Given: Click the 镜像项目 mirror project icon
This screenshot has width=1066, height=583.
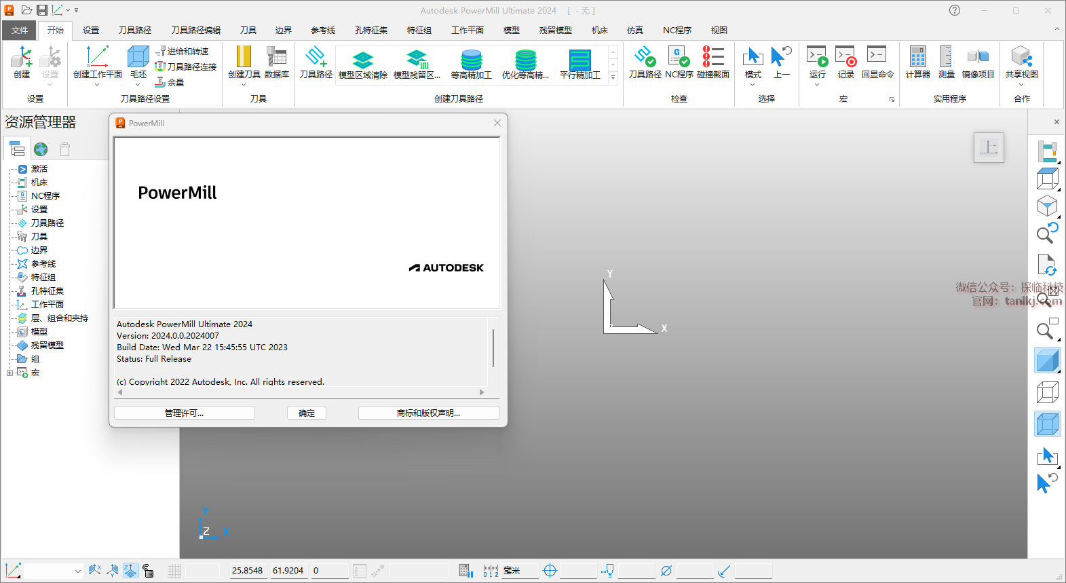Looking at the screenshot, I should [978, 58].
